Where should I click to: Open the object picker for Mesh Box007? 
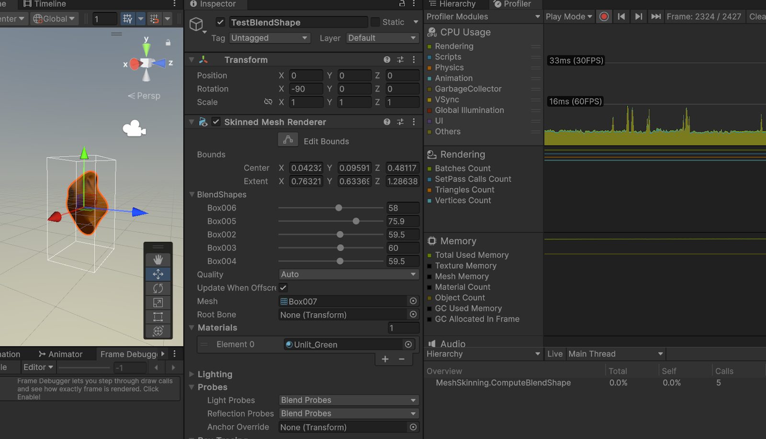pos(413,301)
